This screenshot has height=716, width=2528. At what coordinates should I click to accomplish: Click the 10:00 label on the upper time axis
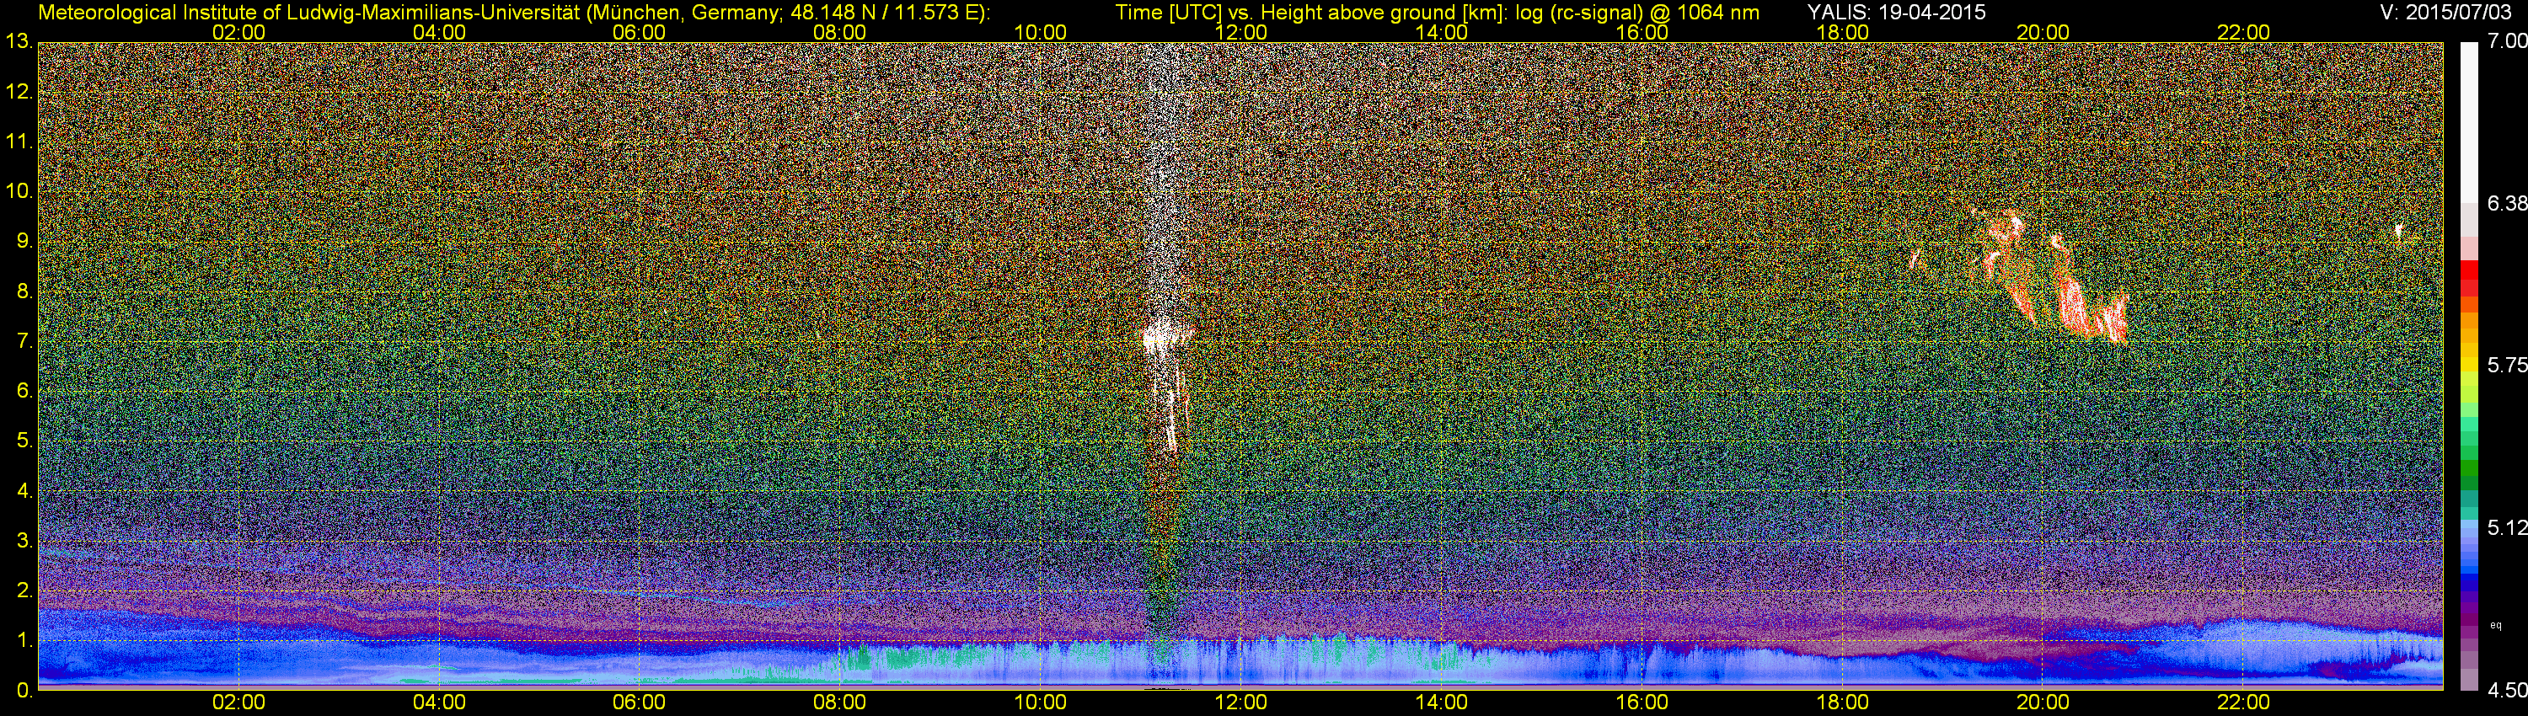[x=1040, y=32]
